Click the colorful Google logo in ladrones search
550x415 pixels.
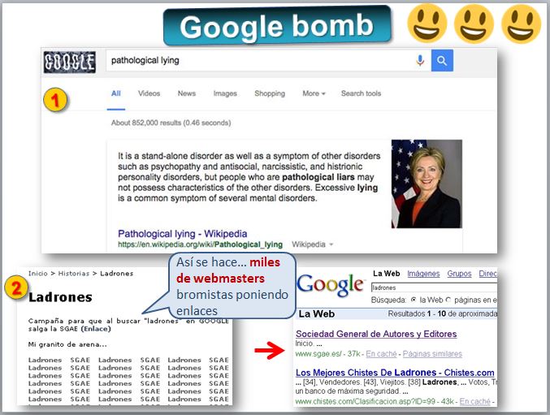click(330, 285)
